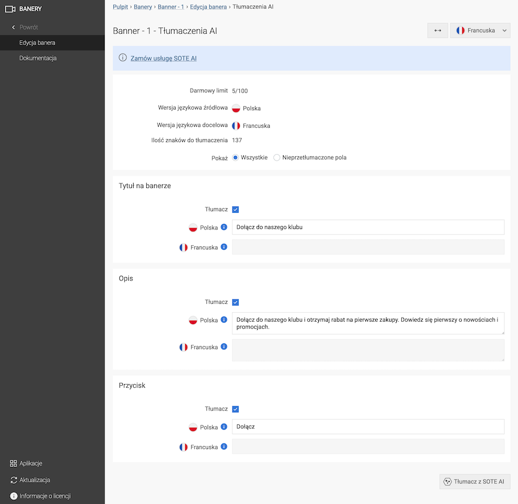Click the SOTE AI icon on translate button
Screen dimensions: 518x504
tap(447, 482)
